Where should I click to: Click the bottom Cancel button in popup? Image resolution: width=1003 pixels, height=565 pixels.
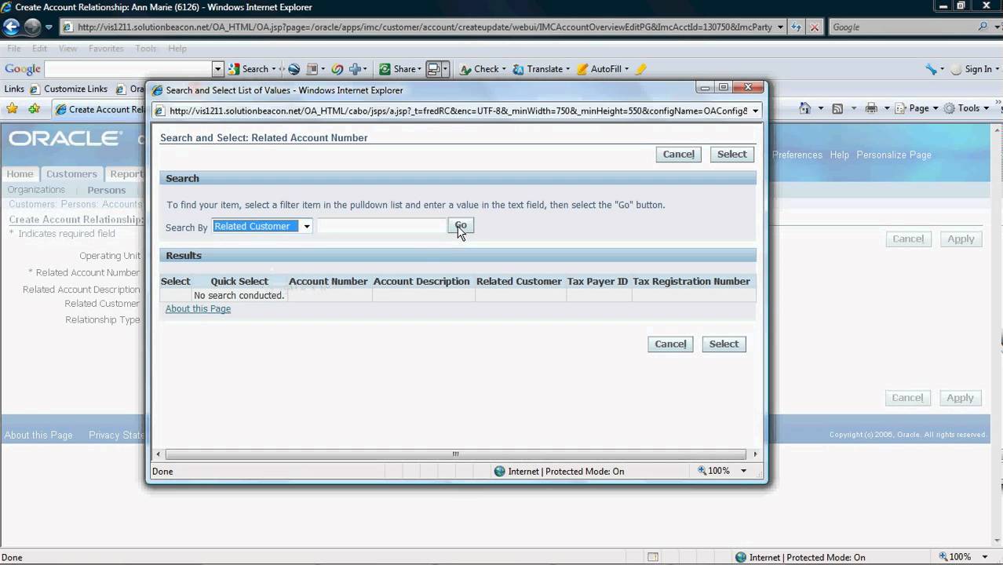tap(670, 344)
